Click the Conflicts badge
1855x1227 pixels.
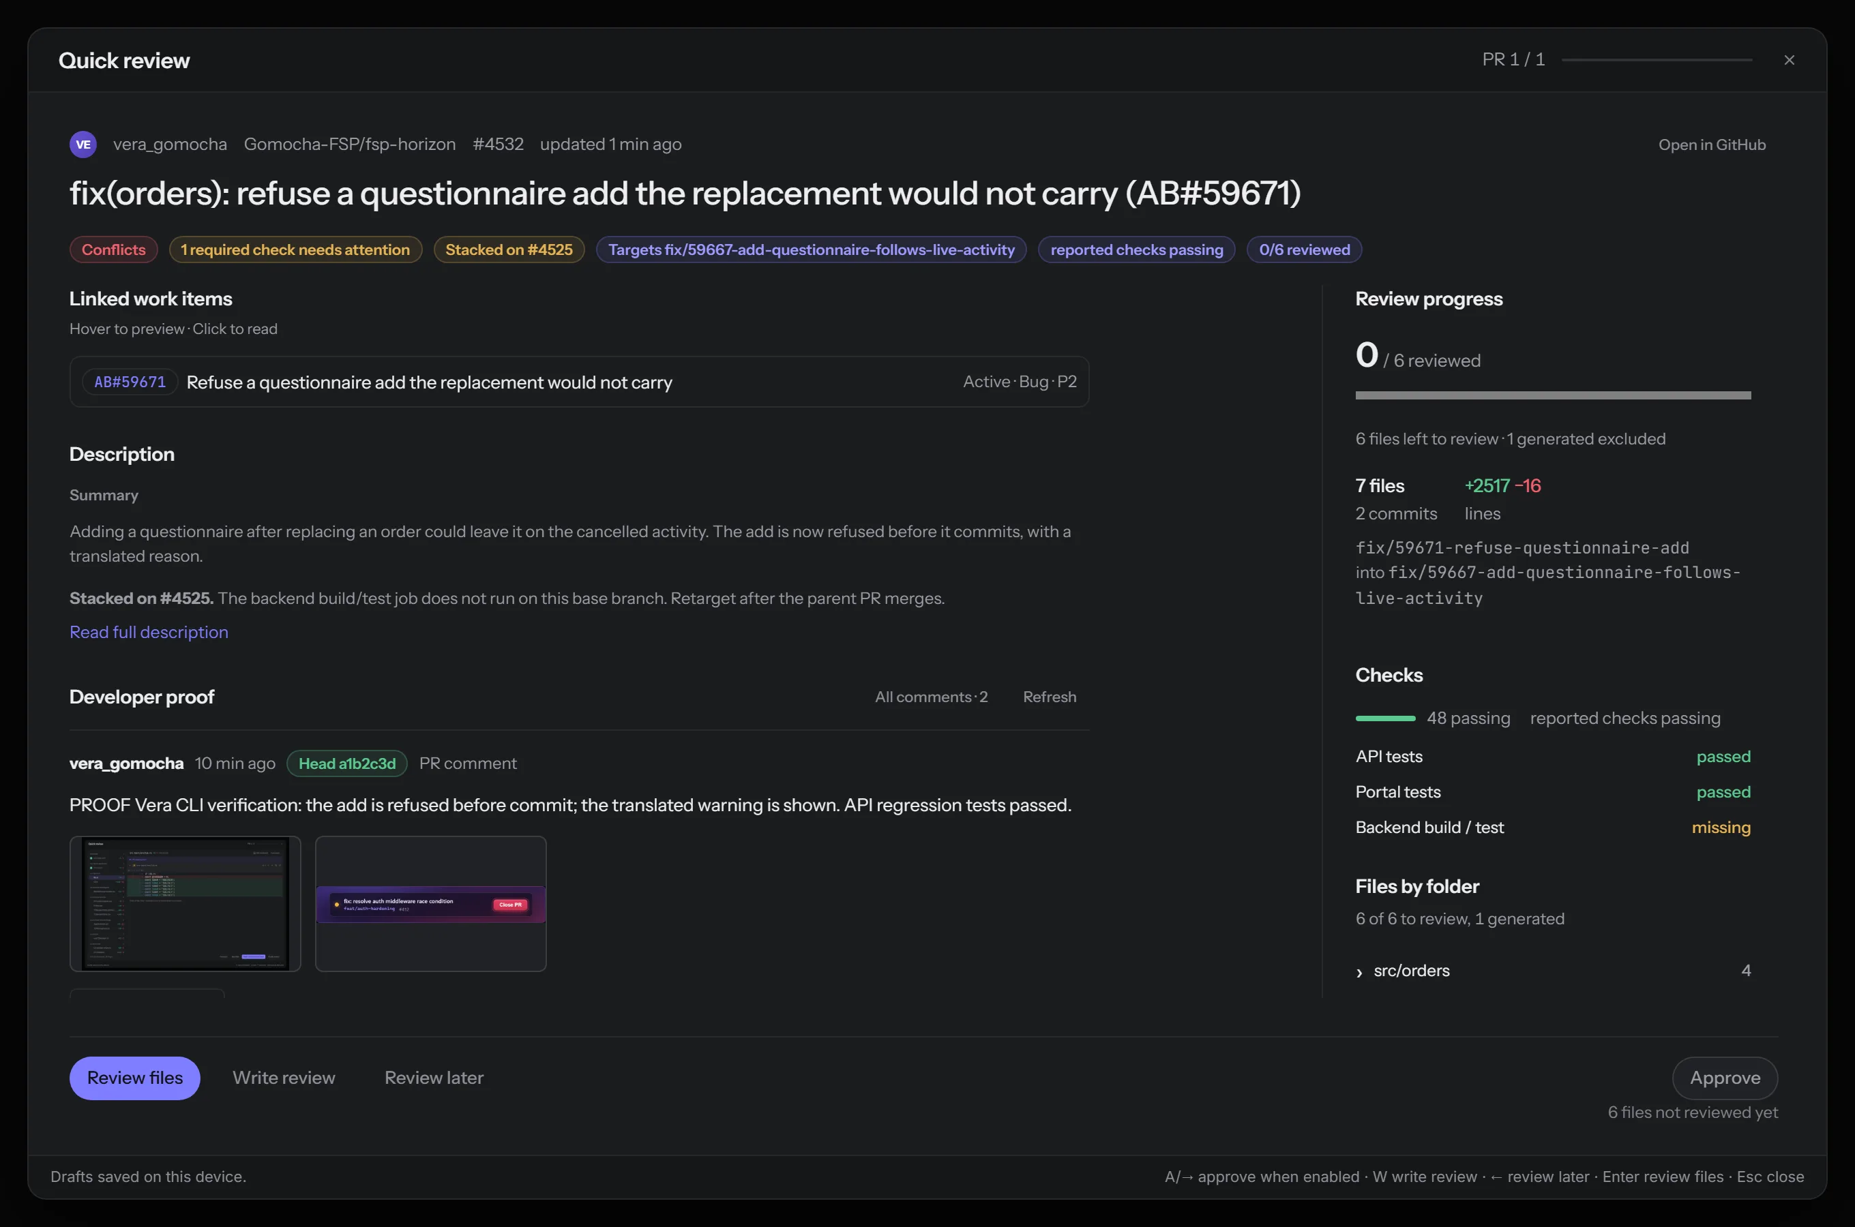(x=113, y=249)
